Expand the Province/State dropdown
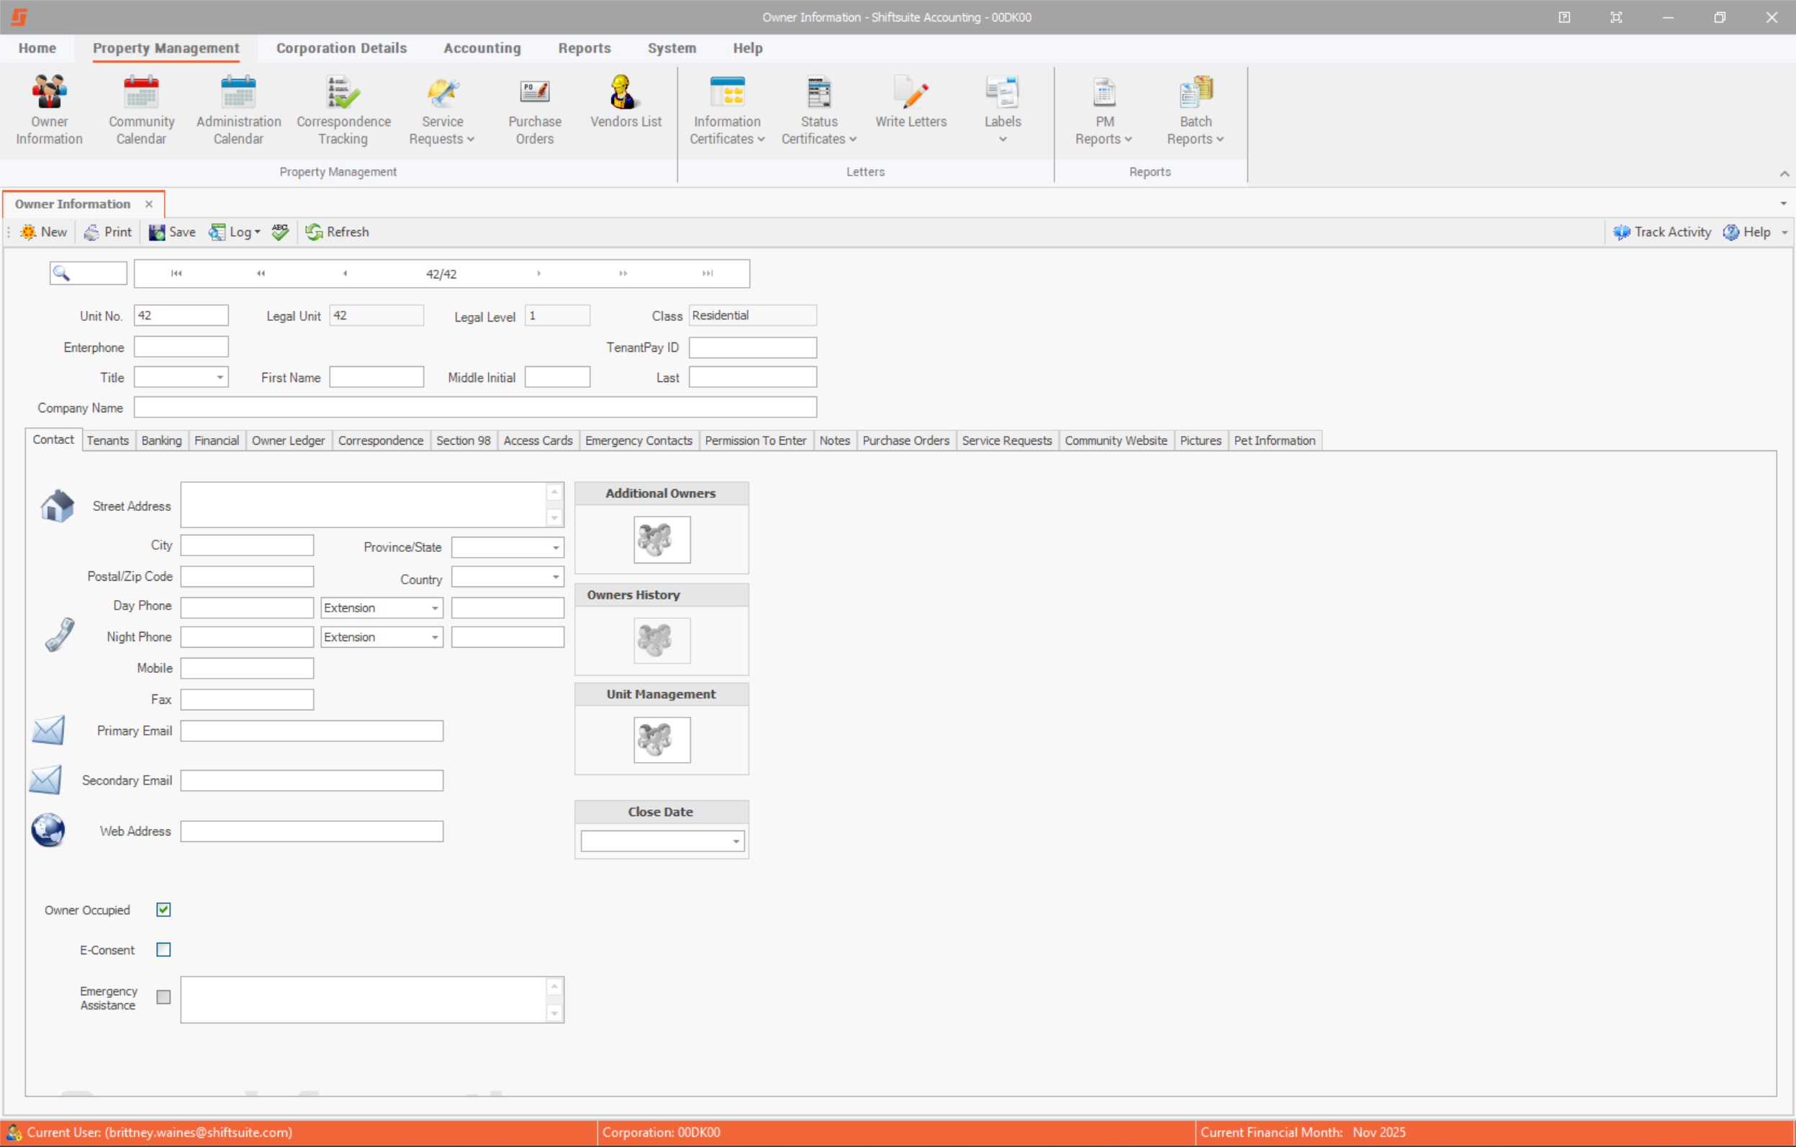 pyautogui.click(x=555, y=548)
